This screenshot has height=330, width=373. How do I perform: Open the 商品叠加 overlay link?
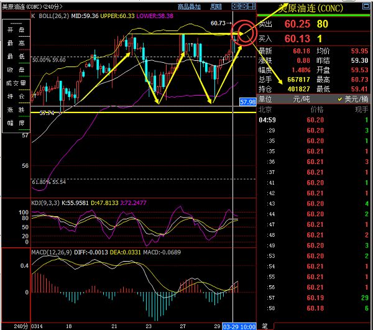[189, 7]
